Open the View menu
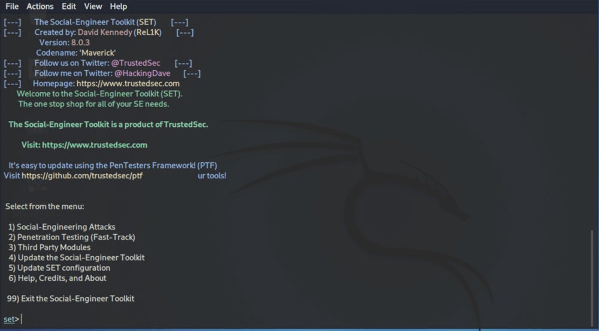 coord(93,6)
